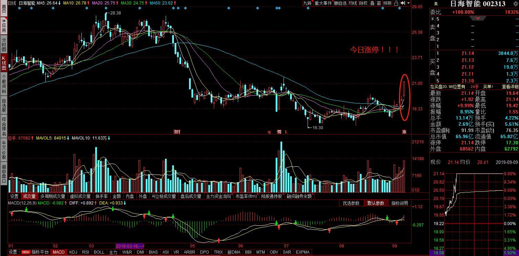The height and width of the screenshot is (256, 519).
Task: Click the 预测 forecast button
Action: click(387, 3)
